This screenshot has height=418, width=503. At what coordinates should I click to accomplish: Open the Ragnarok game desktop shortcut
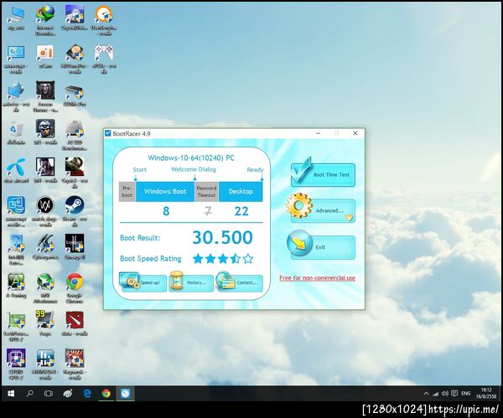75,364
